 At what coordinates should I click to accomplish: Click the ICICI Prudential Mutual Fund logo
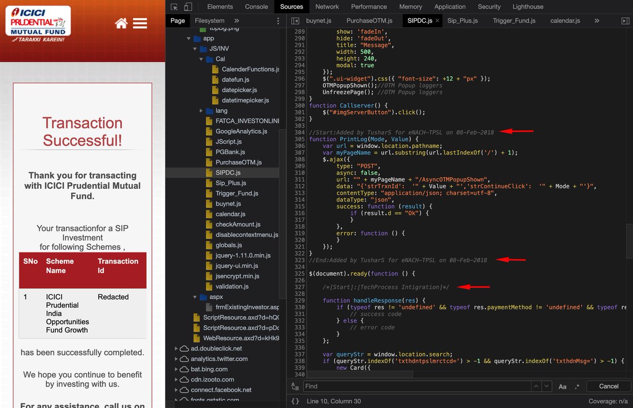pyautogui.click(x=39, y=24)
